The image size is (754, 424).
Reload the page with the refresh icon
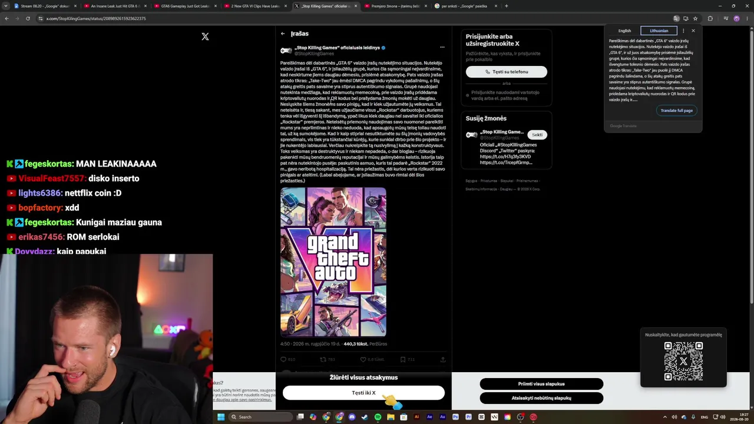(28, 18)
